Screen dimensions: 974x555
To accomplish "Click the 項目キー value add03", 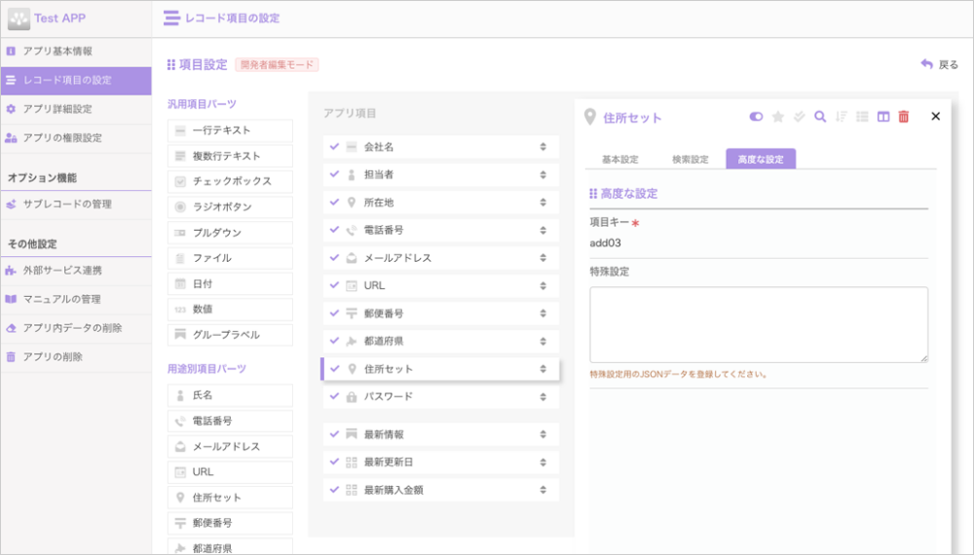I will click(x=605, y=242).
